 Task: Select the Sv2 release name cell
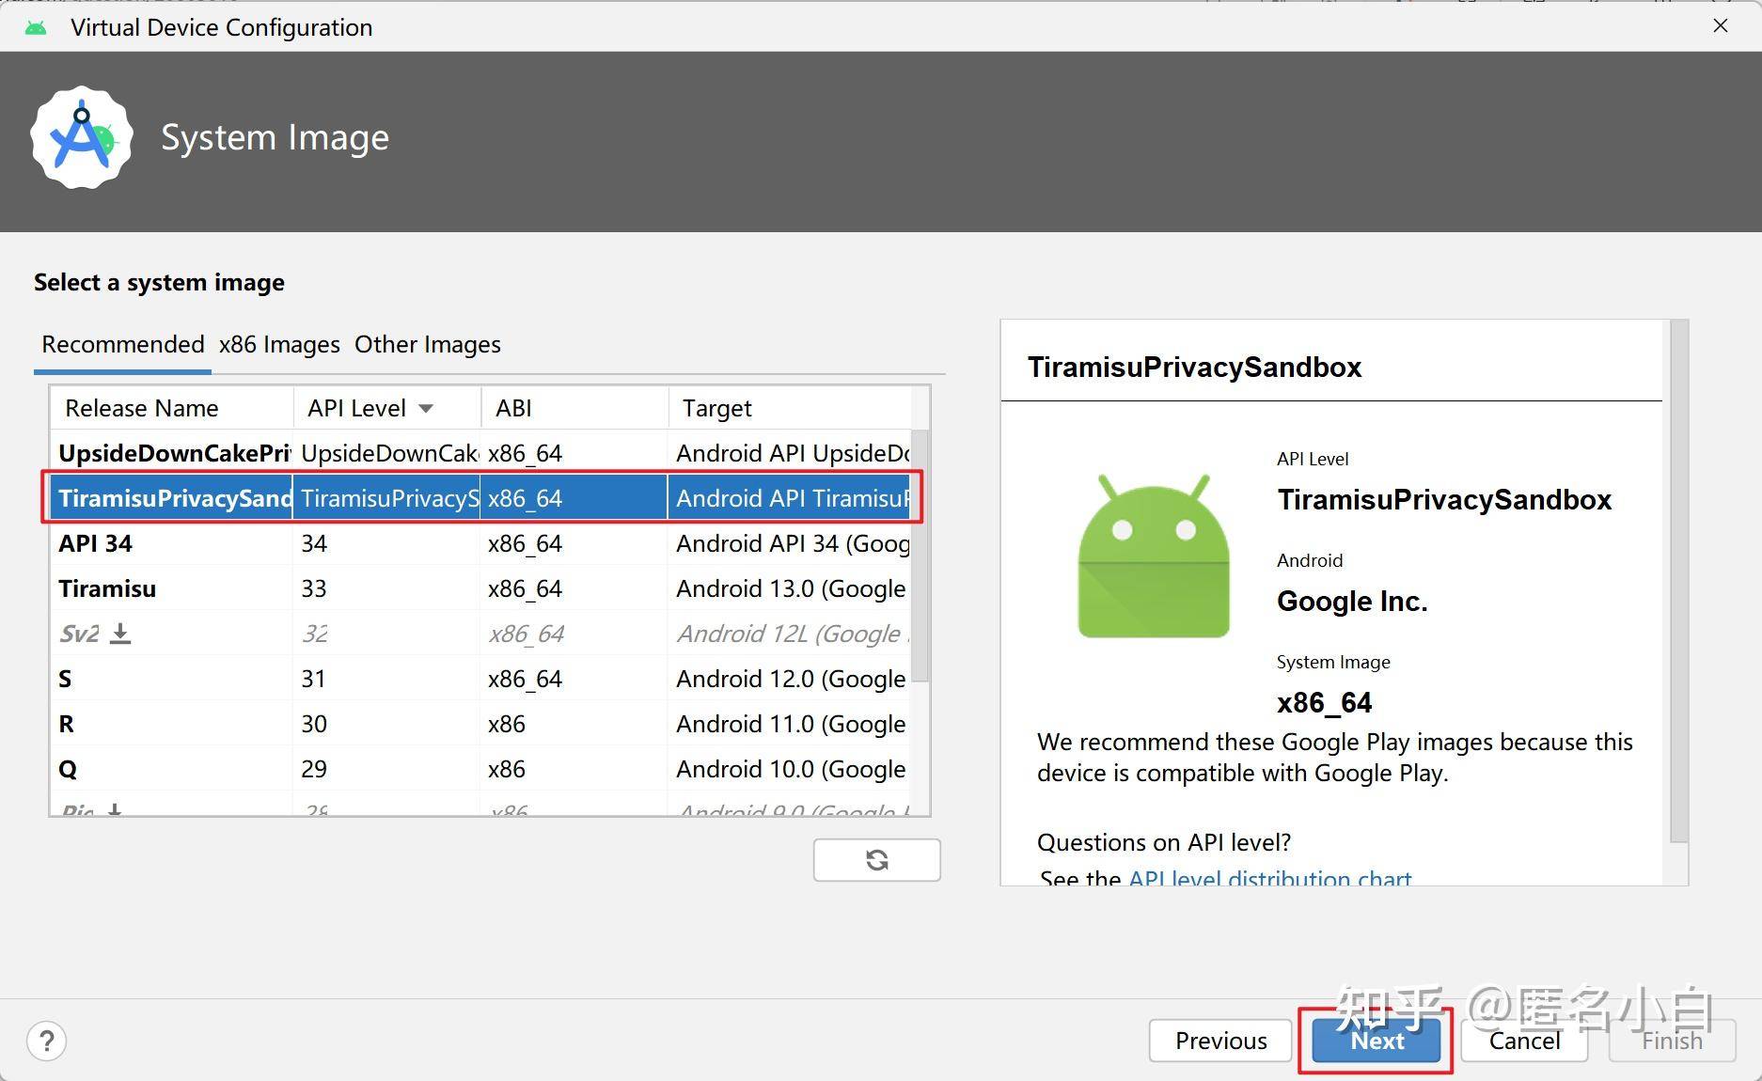[171, 634]
